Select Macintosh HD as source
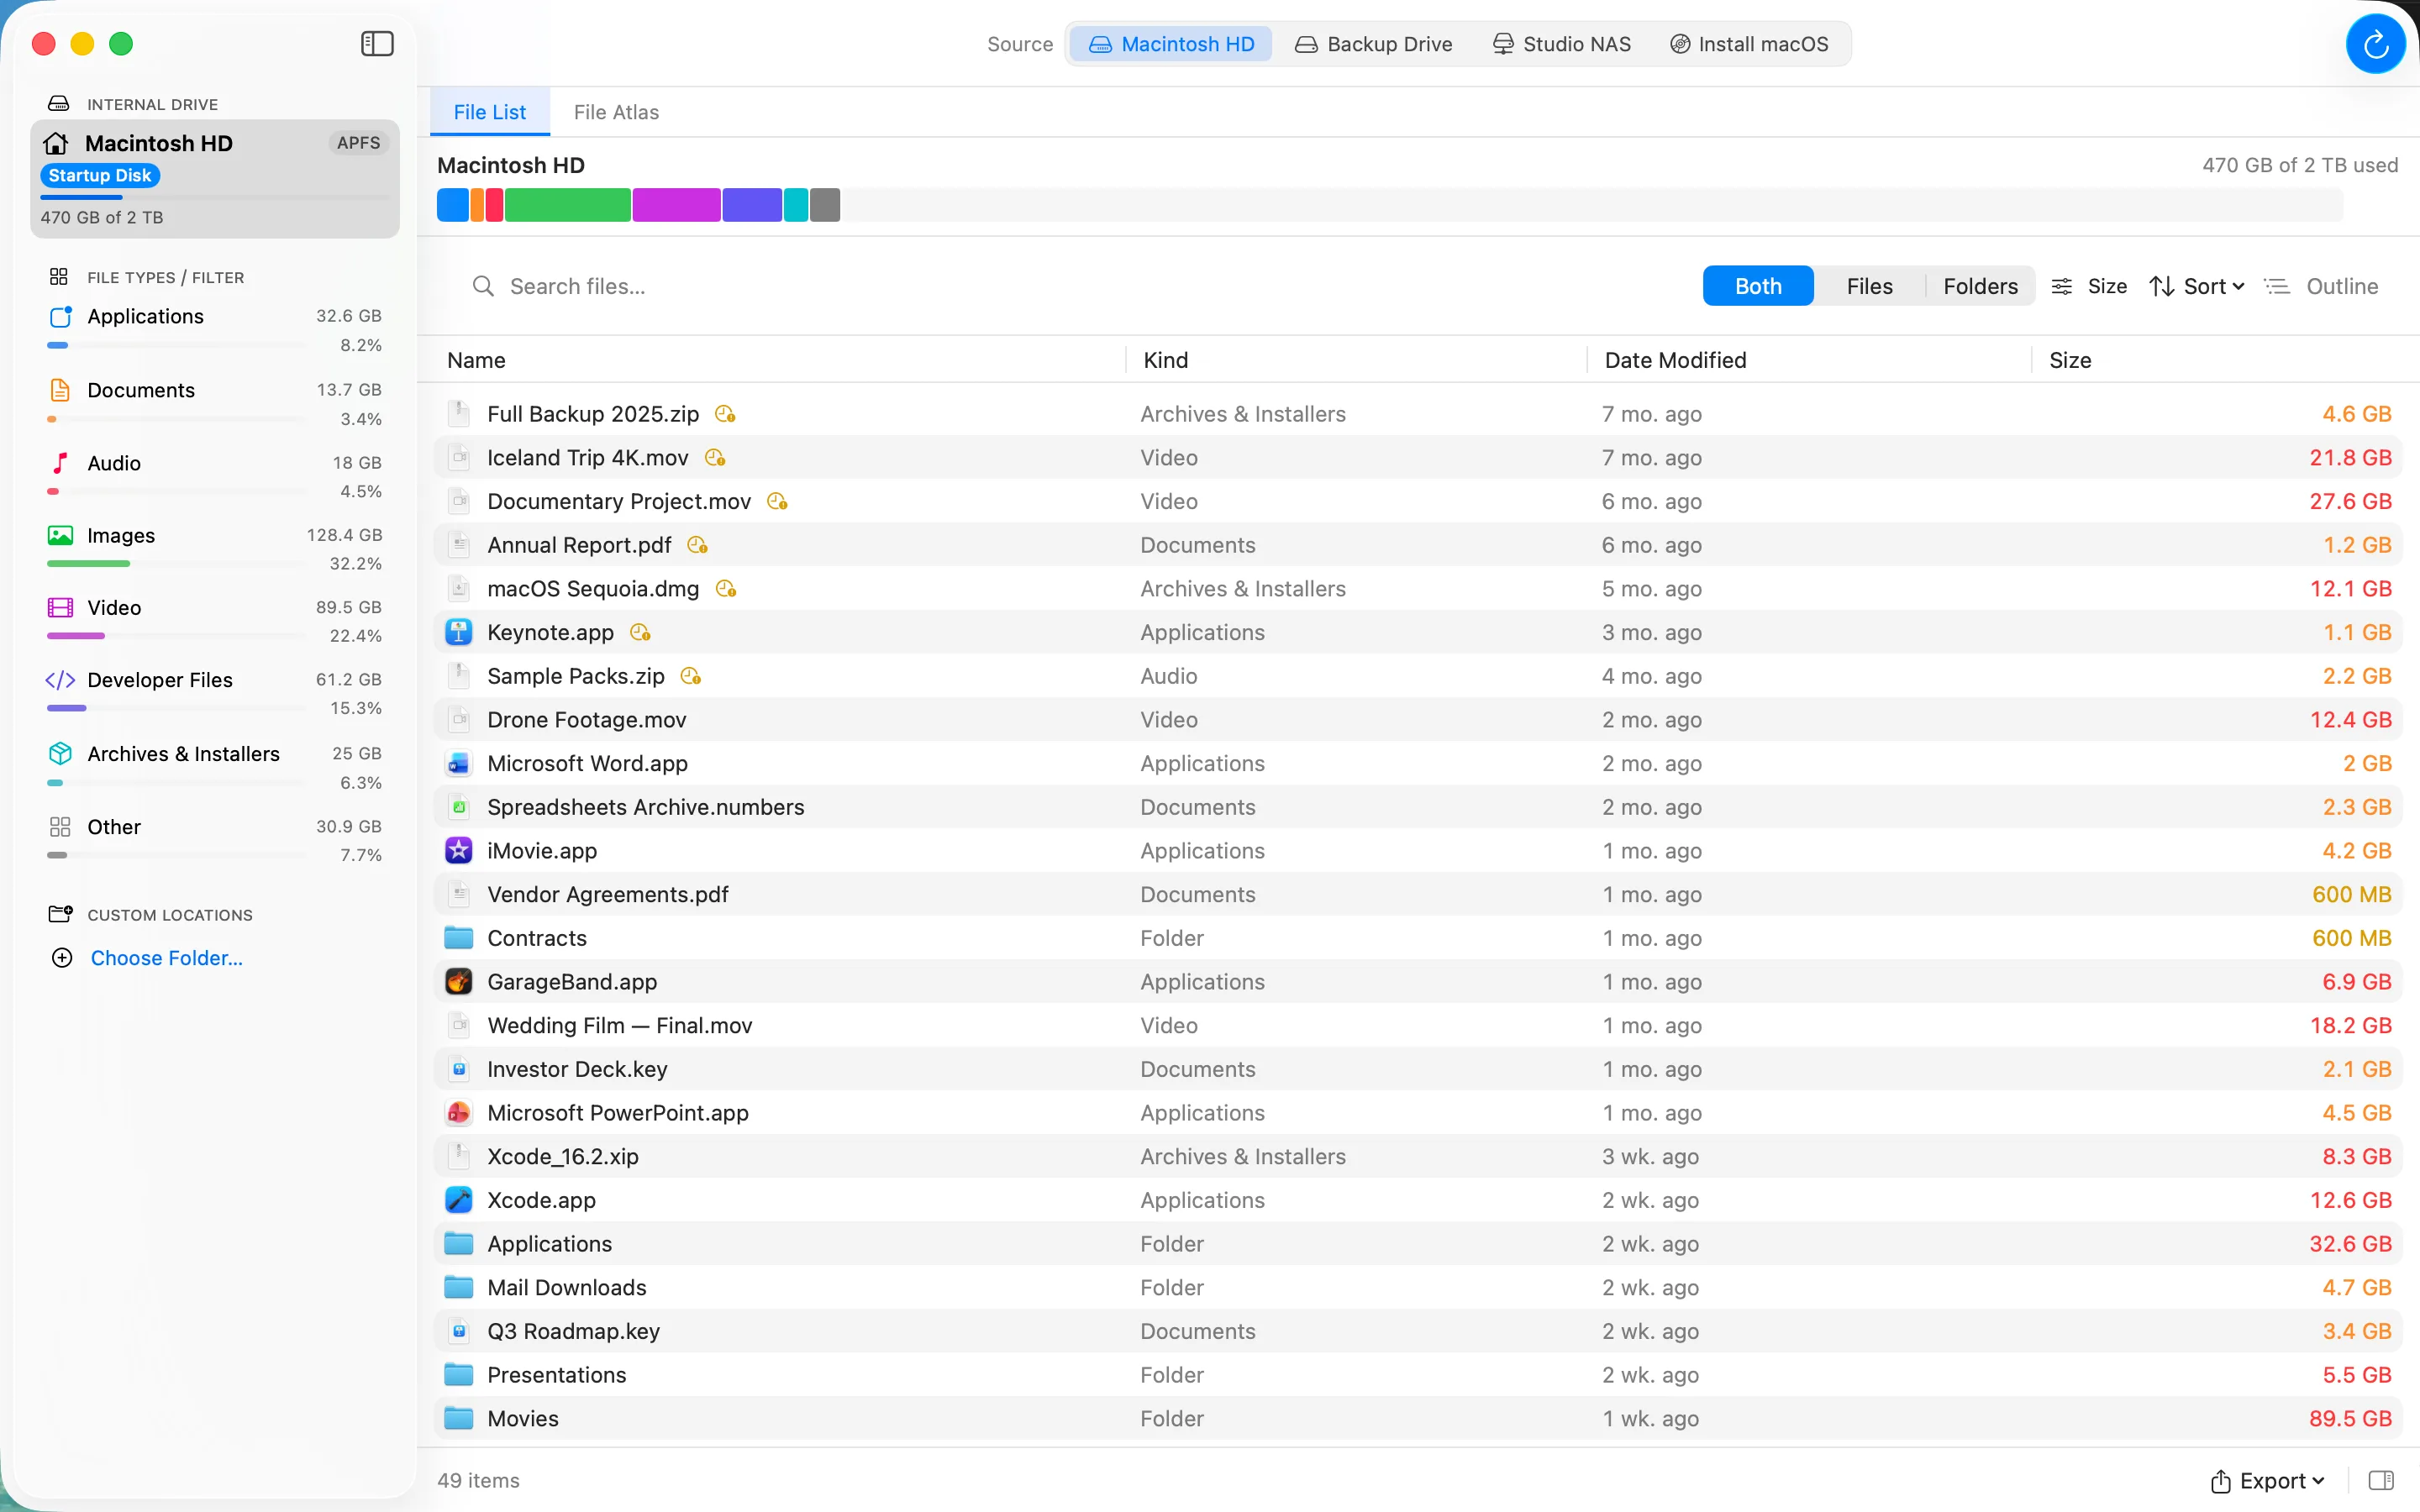 [x=1171, y=44]
